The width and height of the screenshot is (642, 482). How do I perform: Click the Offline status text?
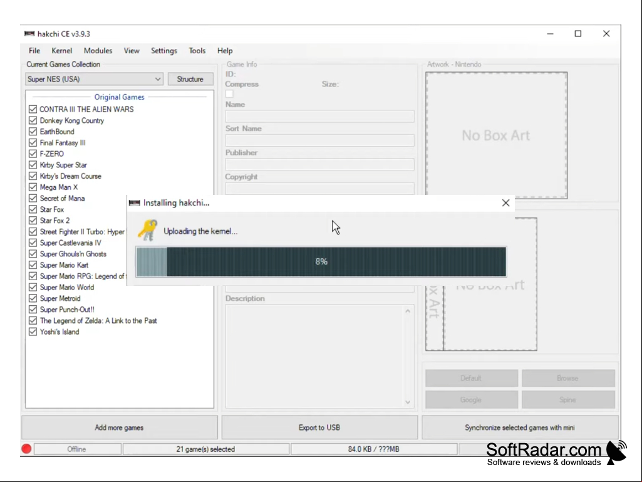[76, 449]
